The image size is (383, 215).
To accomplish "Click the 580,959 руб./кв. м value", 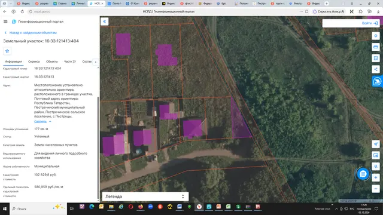I will (48, 187).
